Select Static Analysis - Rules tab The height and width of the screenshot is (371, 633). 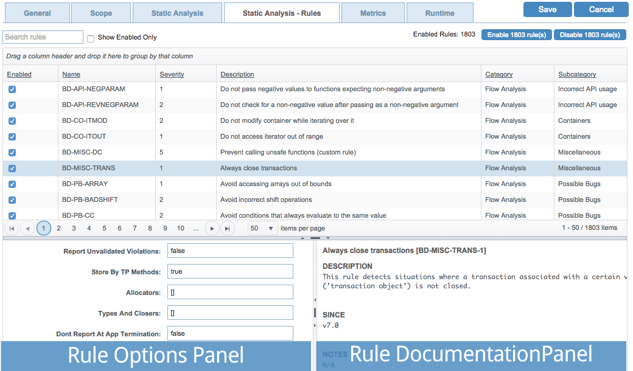pos(282,13)
